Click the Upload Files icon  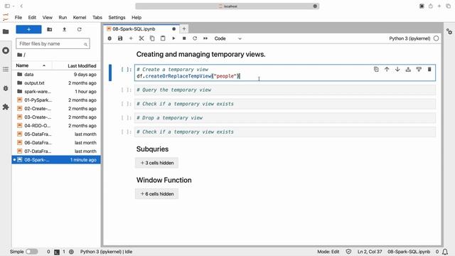tap(65, 29)
